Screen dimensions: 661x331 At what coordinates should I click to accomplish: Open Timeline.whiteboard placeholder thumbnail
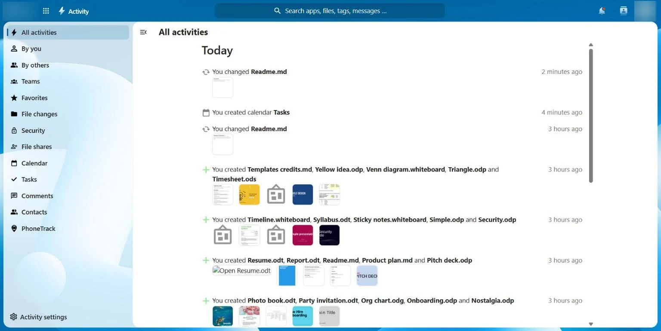(x=223, y=235)
